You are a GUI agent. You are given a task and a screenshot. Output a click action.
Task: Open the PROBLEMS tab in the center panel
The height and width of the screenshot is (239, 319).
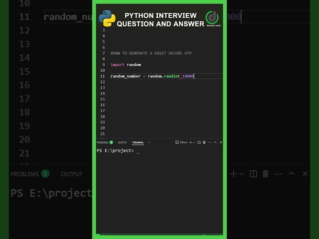pyautogui.click(x=103, y=142)
